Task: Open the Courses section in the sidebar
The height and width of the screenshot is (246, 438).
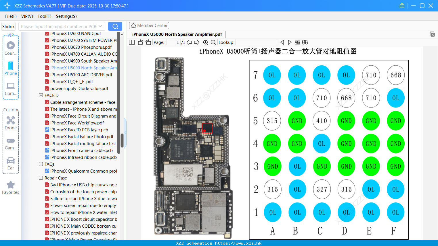Action: click(x=11, y=48)
